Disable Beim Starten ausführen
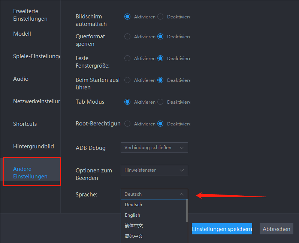Viewport: 299px width, 243px height. [x=160, y=80]
